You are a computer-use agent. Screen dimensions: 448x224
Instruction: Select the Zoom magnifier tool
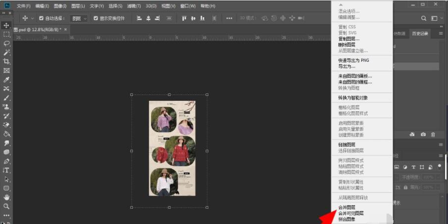(x=6, y=206)
